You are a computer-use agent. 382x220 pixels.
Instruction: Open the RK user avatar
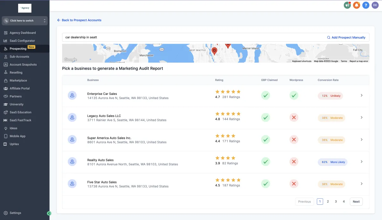375,5
